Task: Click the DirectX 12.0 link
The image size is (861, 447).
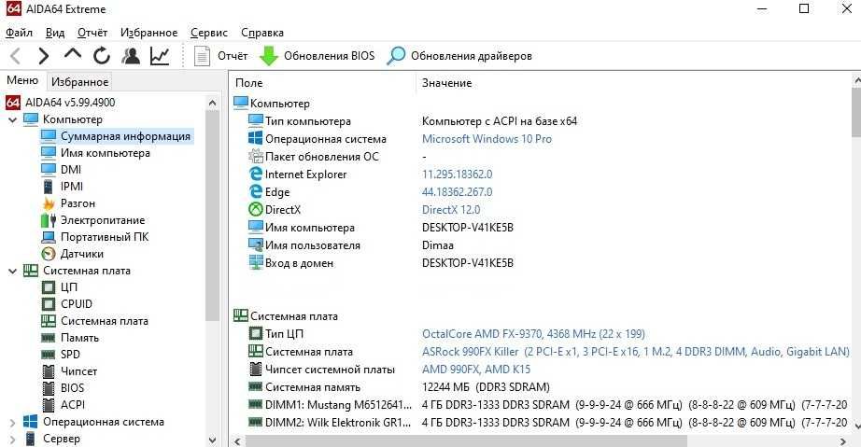Action: click(x=451, y=210)
